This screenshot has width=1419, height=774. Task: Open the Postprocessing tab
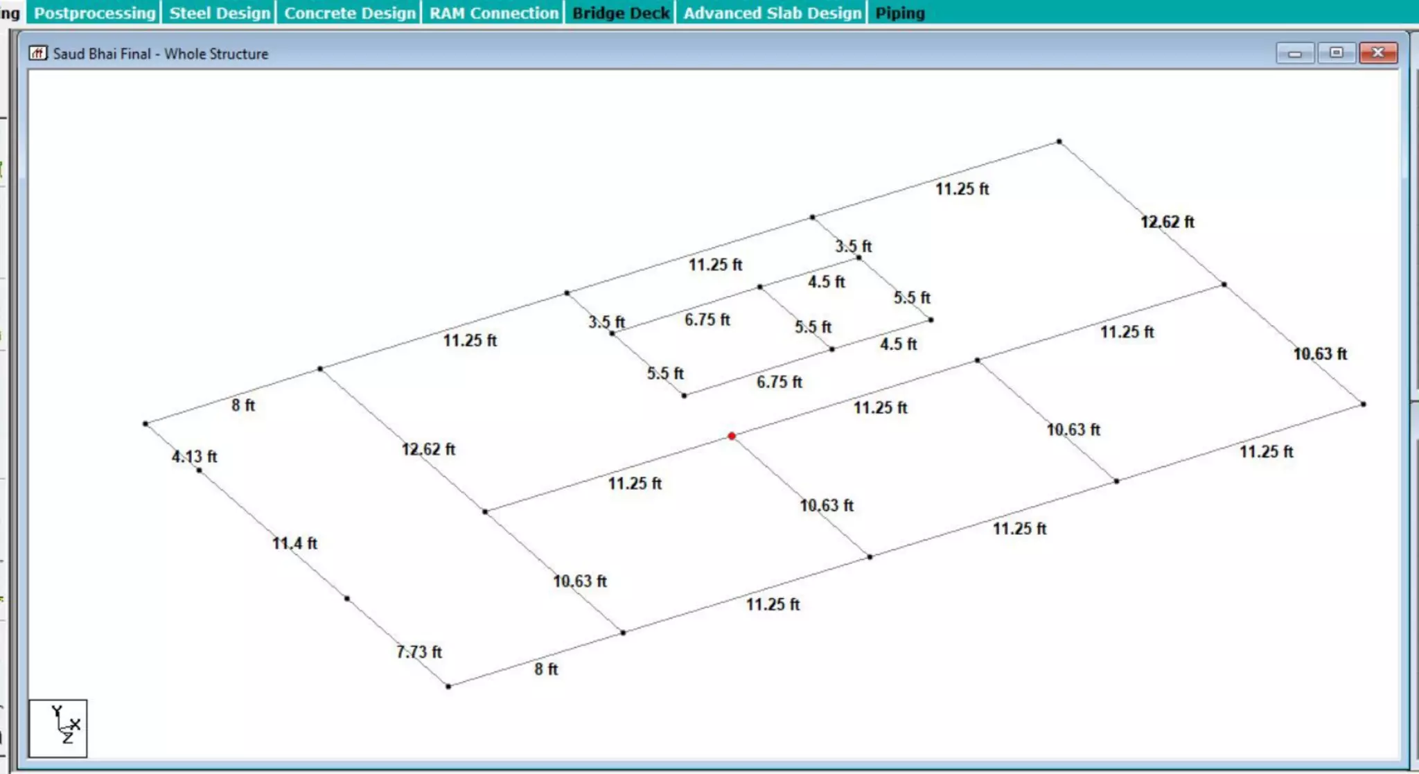94,12
